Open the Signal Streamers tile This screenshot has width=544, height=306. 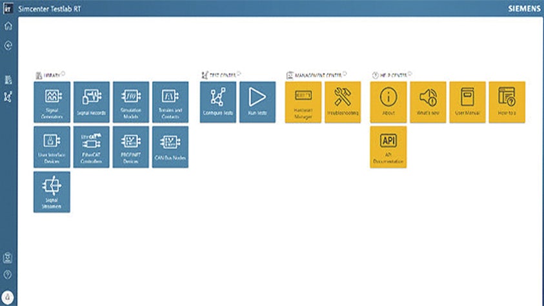52,192
